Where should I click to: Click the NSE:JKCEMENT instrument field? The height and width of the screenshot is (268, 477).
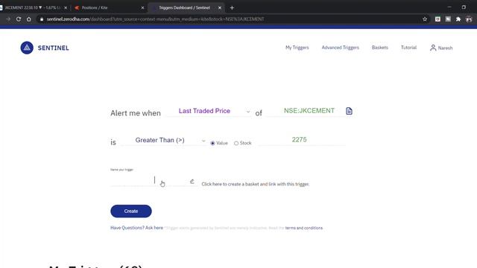306,111
